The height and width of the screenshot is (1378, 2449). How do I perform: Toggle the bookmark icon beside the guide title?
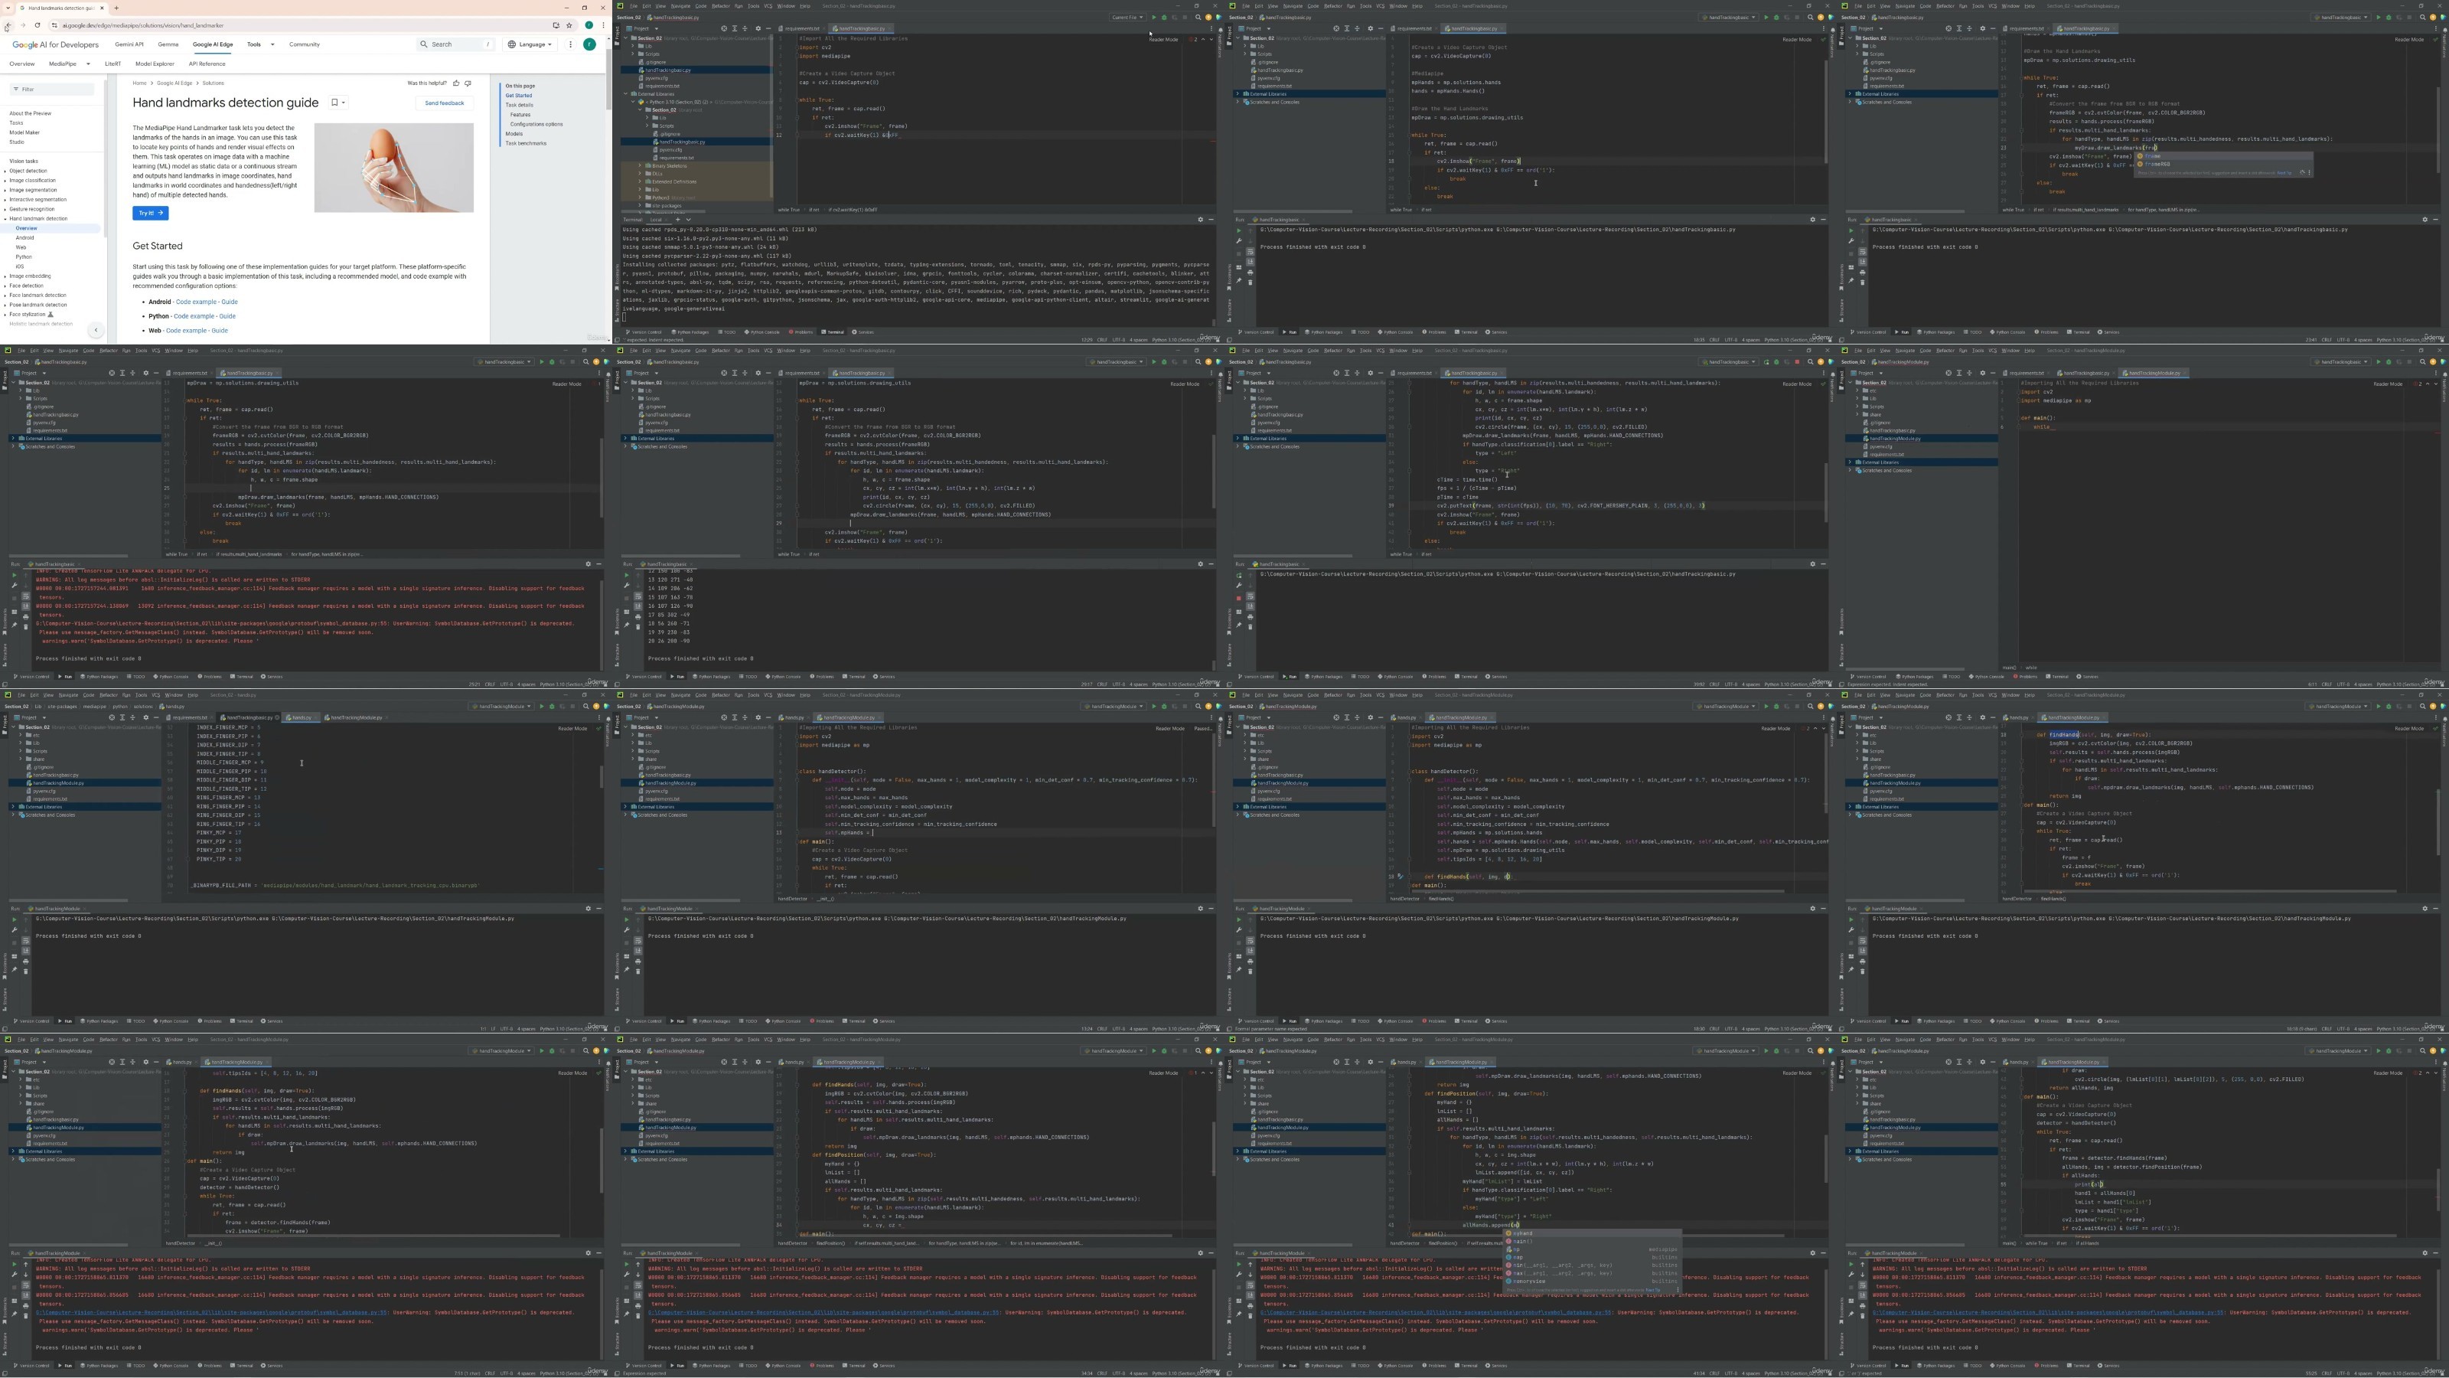pyautogui.click(x=334, y=103)
